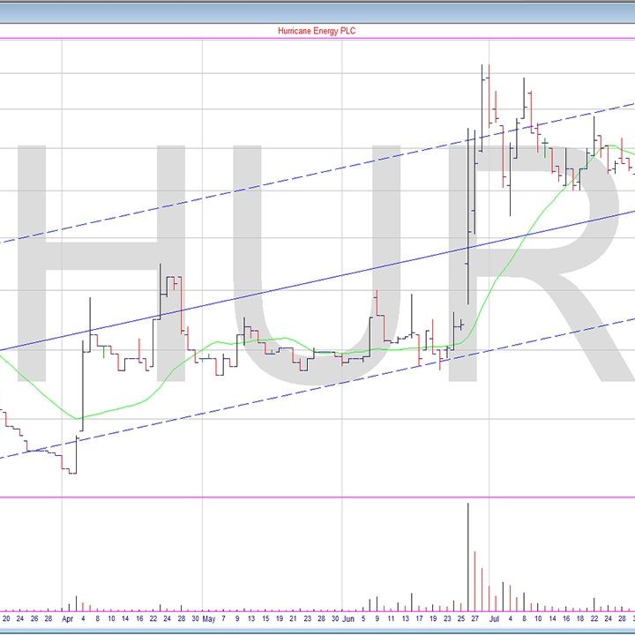
Task: Select the May label on date axis
Action: (x=208, y=619)
